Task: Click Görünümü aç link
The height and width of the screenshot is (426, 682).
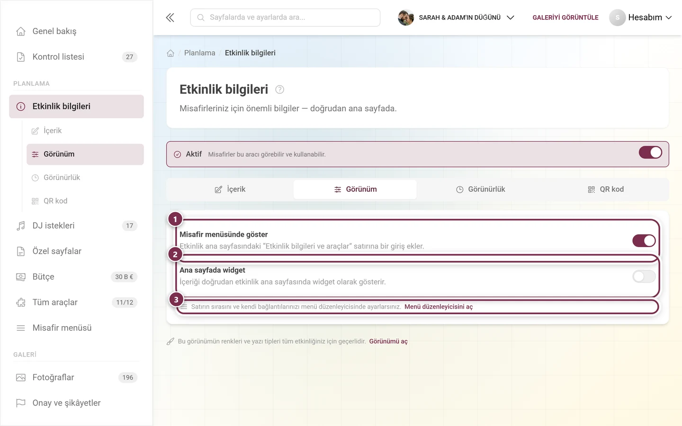Action: [x=388, y=341]
